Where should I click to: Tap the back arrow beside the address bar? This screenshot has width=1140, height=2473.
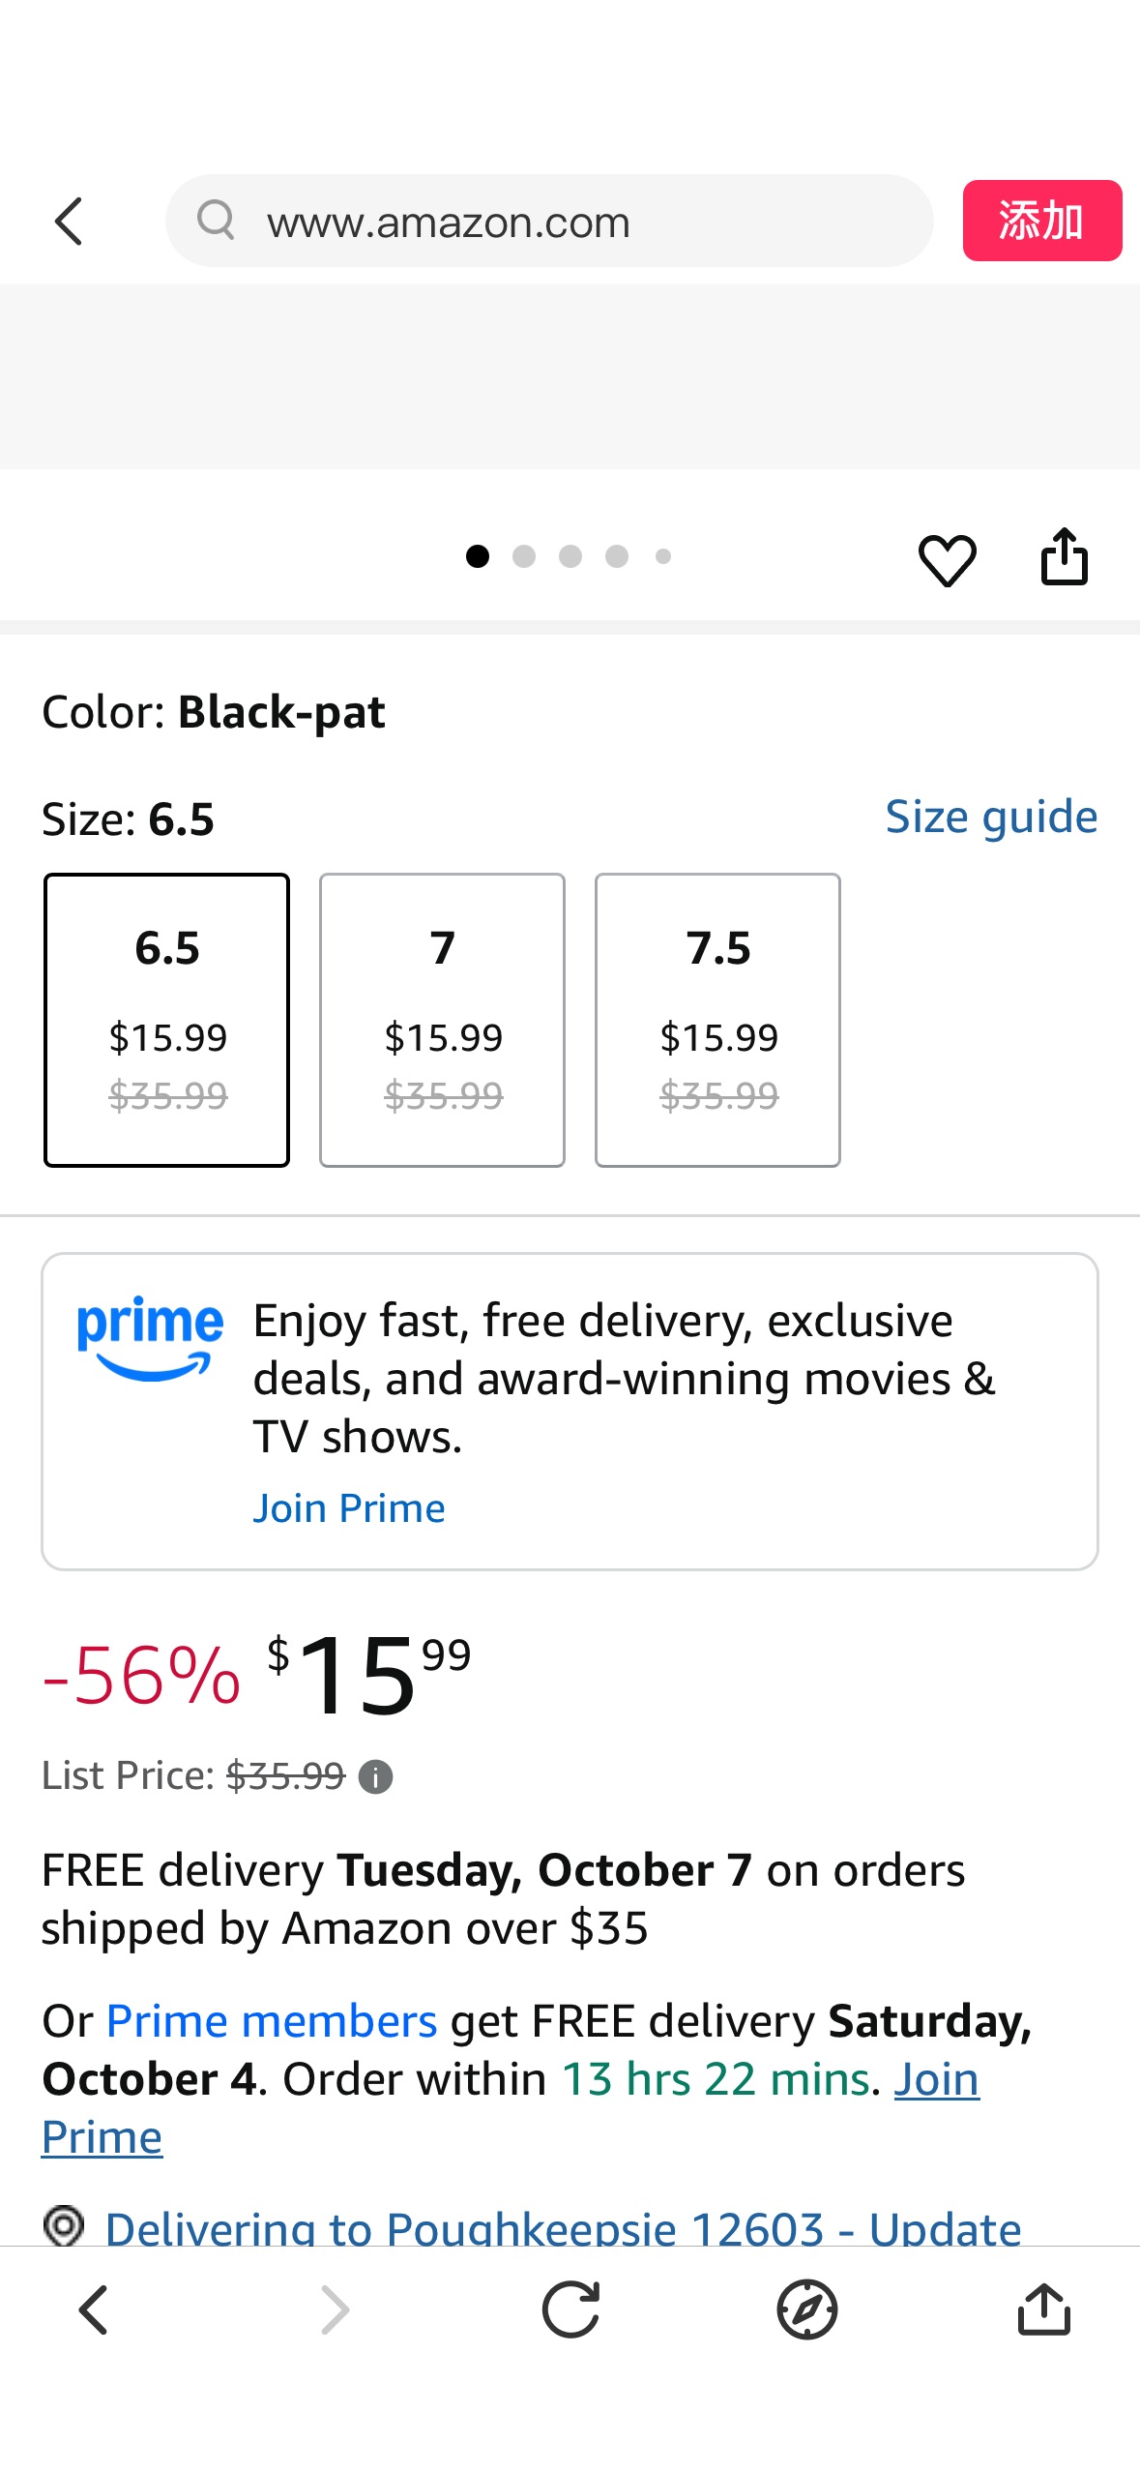[x=70, y=223]
